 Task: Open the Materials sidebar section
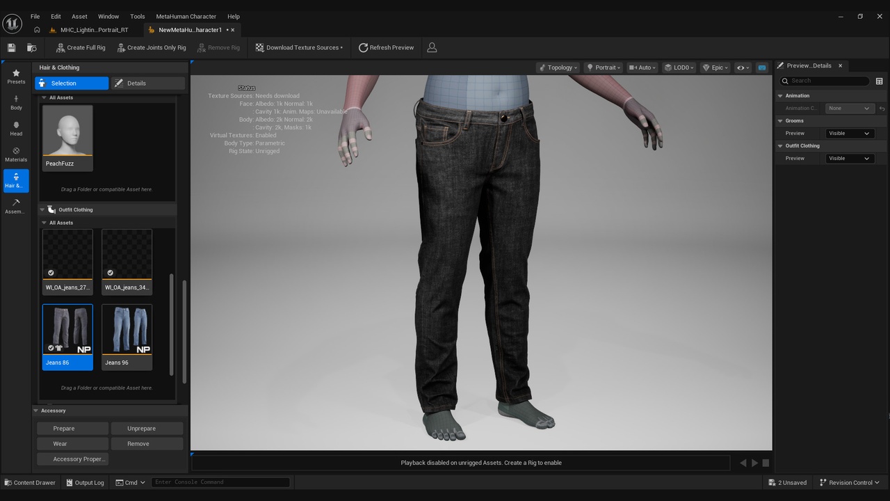pos(16,154)
